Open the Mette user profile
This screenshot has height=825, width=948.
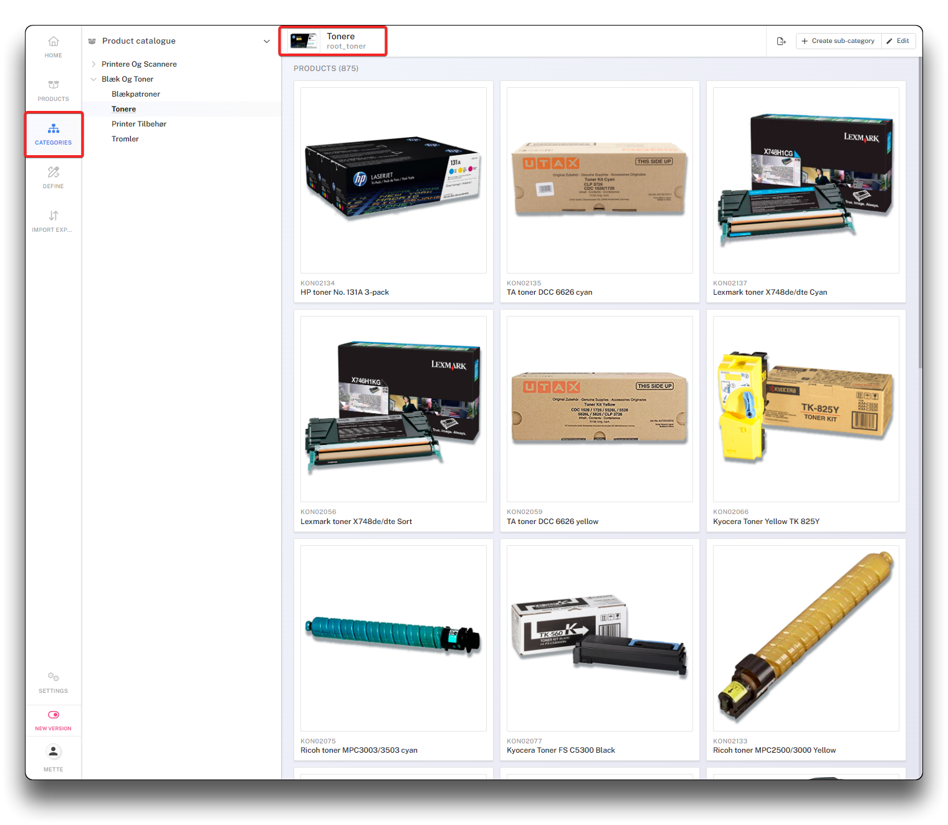pyautogui.click(x=53, y=758)
